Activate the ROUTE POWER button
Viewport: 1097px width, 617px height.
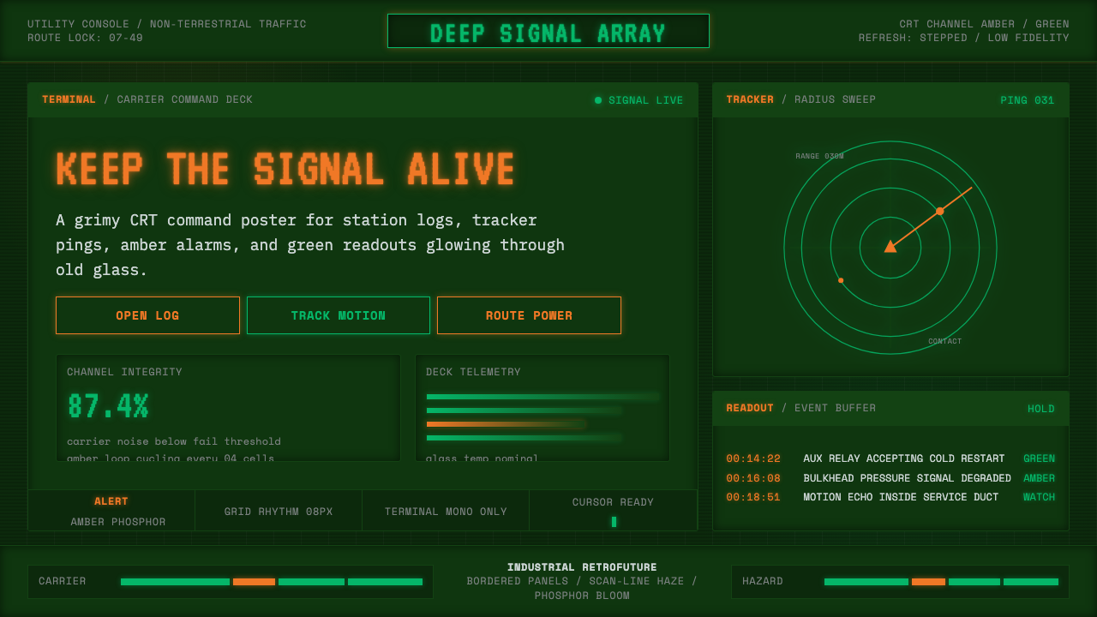(529, 315)
